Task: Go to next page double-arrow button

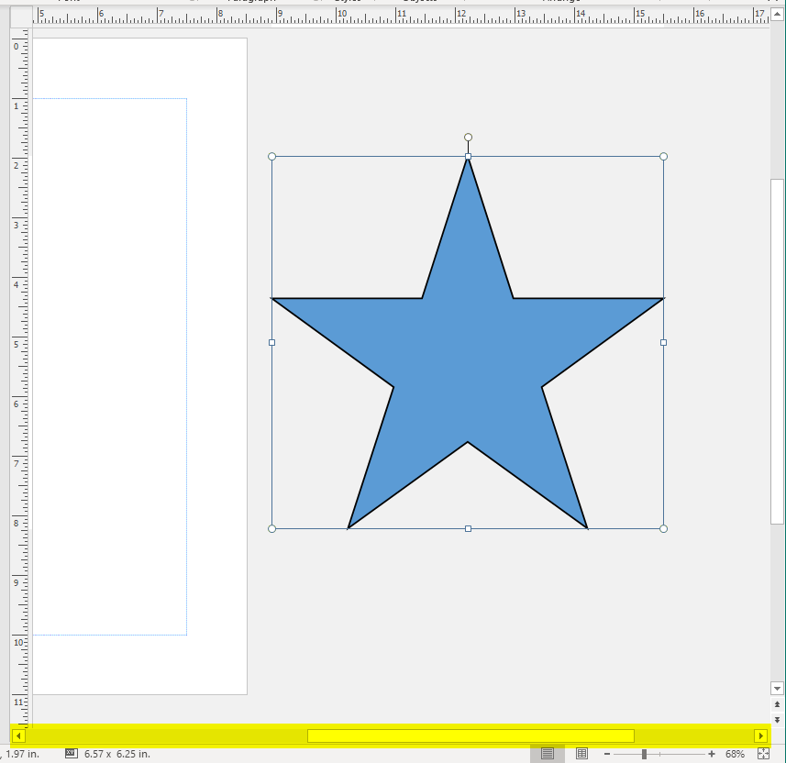Action: tap(778, 720)
